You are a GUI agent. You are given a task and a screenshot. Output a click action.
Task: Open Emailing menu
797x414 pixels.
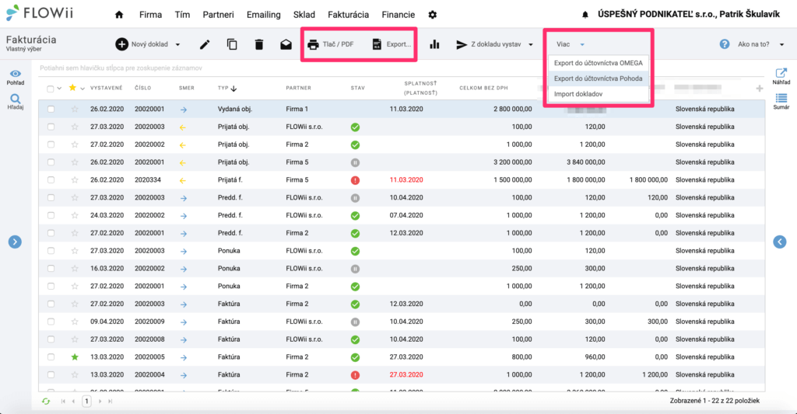[263, 15]
